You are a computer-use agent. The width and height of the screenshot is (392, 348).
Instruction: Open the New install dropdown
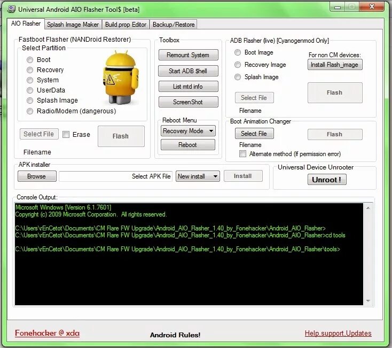(x=198, y=176)
